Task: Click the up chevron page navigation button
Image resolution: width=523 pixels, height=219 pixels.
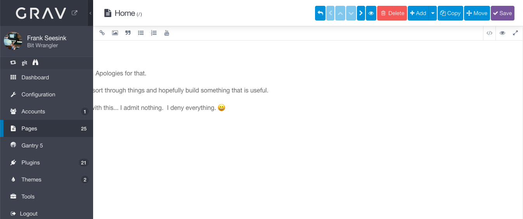Action: (340, 13)
